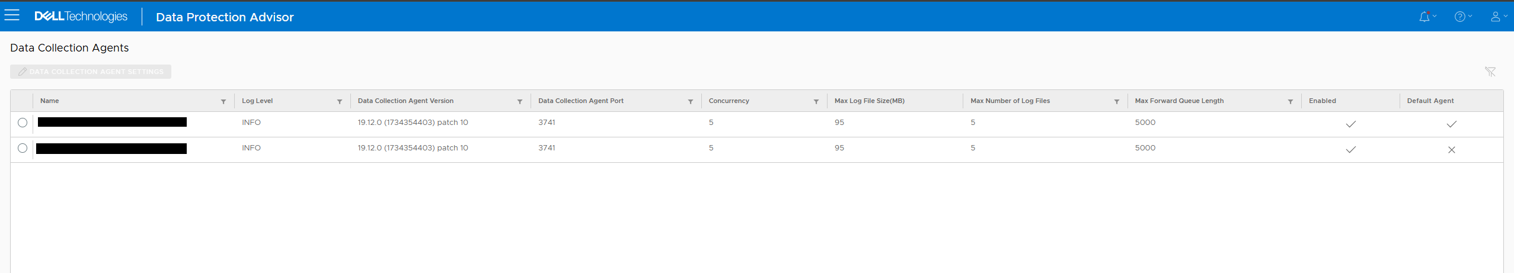1514x273 pixels.
Task: Filter the Max Forward Queue Length column
Action: tap(1291, 101)
